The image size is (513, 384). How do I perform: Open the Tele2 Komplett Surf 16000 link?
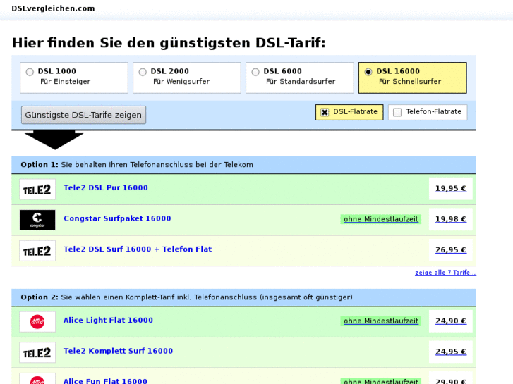click(x=118, y=351)
